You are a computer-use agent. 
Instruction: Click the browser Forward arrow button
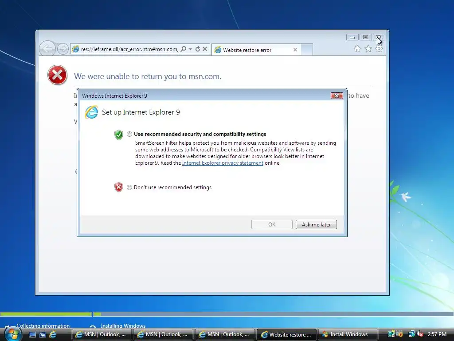coord(63,49)
